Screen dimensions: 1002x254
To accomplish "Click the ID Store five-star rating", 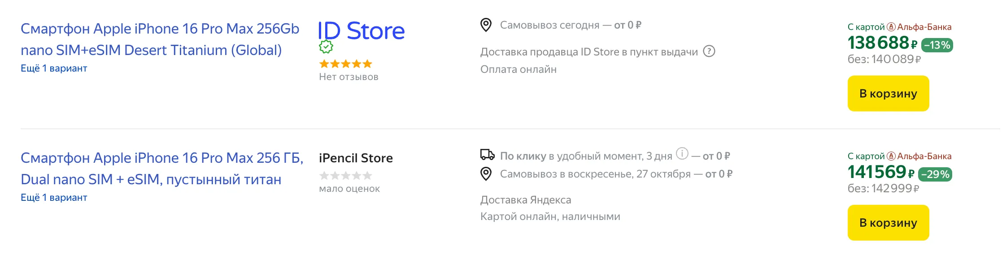I will coord(345,64).
